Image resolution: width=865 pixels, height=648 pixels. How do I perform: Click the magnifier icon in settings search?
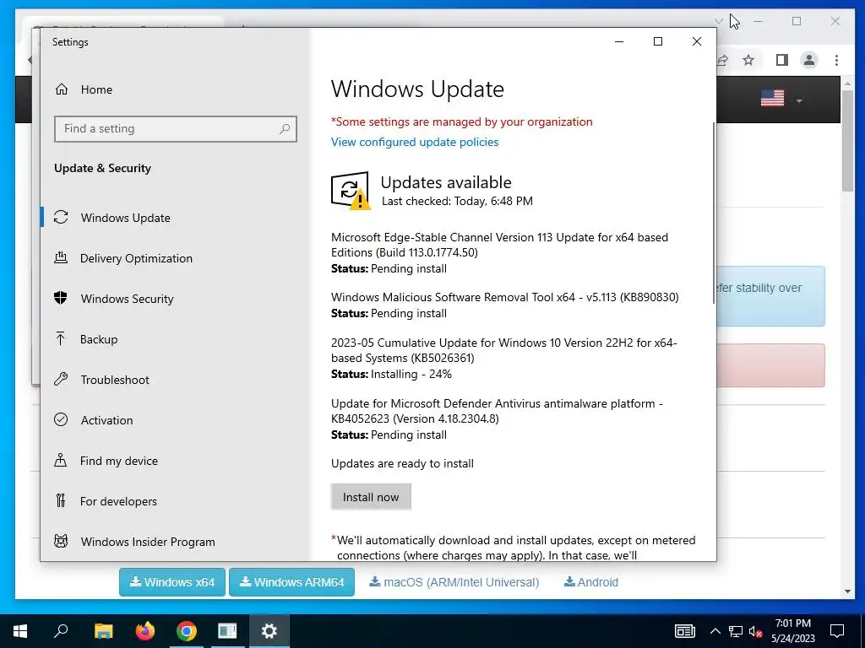click(x=285, y=129)
